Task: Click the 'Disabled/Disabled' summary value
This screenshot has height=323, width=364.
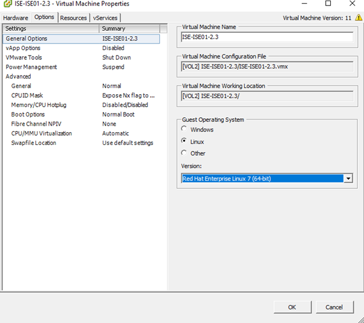Action: pyautogui.click(x=125, y=105)
